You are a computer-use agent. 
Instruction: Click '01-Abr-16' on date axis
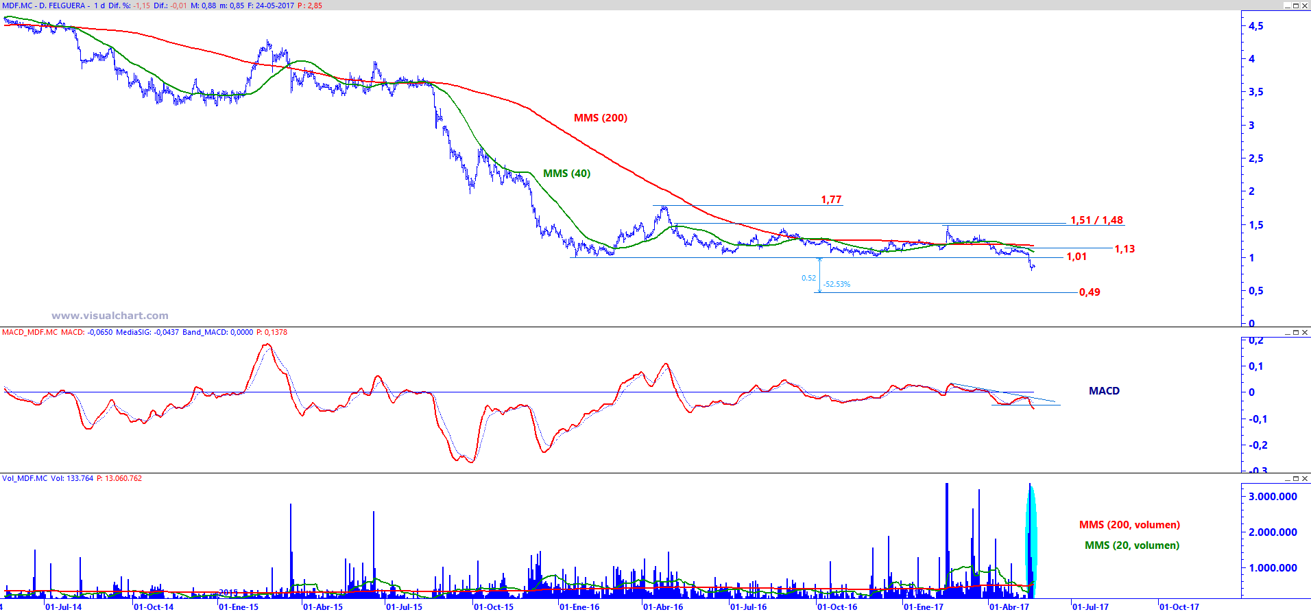[663, 607]
